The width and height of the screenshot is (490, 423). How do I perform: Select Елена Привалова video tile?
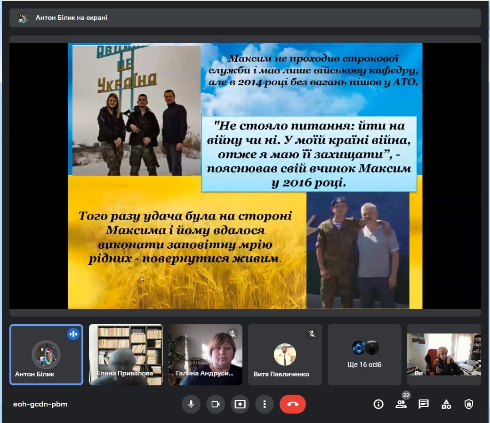126,354
